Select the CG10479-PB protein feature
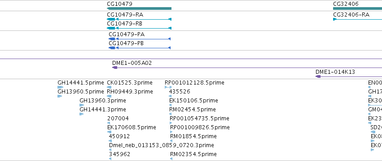 pyautogui.click(x=140, y=48)
